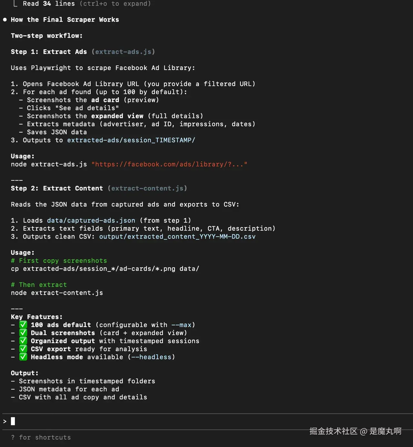413x447 pixels.
Task: Click the green checkmark beside "100 ads default"
Action: coord(23,325)
